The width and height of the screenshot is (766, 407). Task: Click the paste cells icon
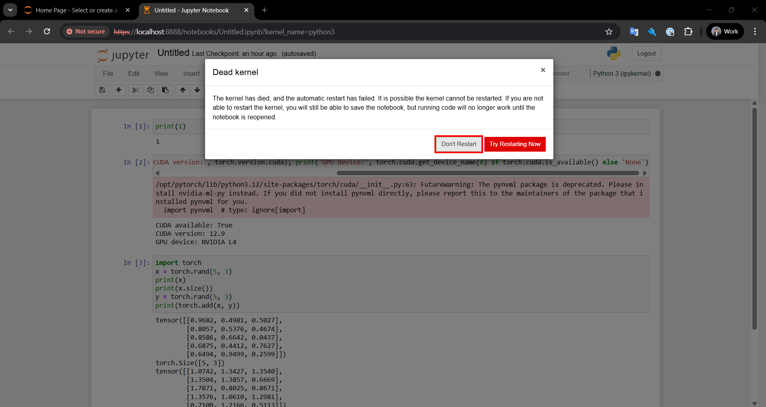[x=165, y=90]
